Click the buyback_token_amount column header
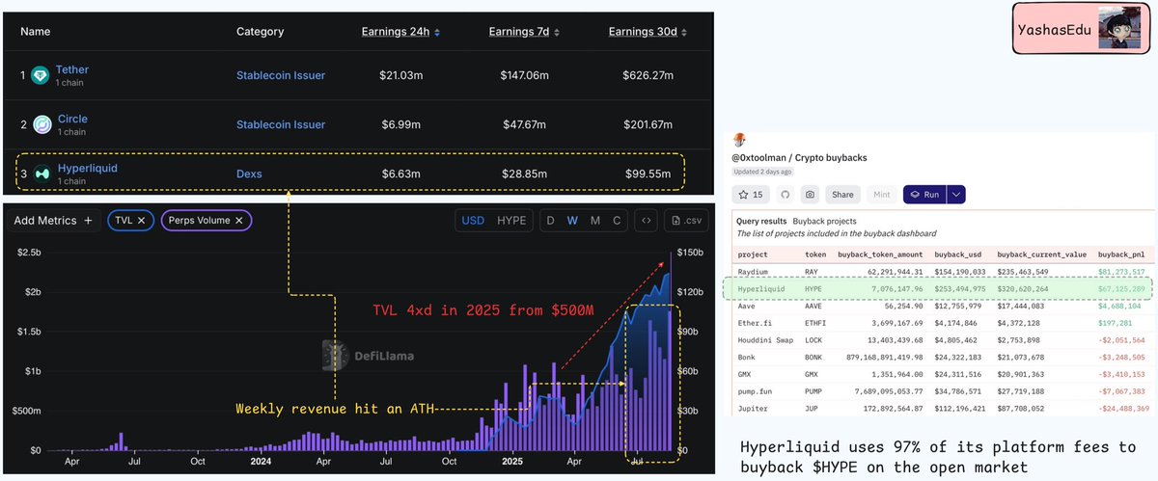The width and height of the screenshot is (1158, 481). 881,255
